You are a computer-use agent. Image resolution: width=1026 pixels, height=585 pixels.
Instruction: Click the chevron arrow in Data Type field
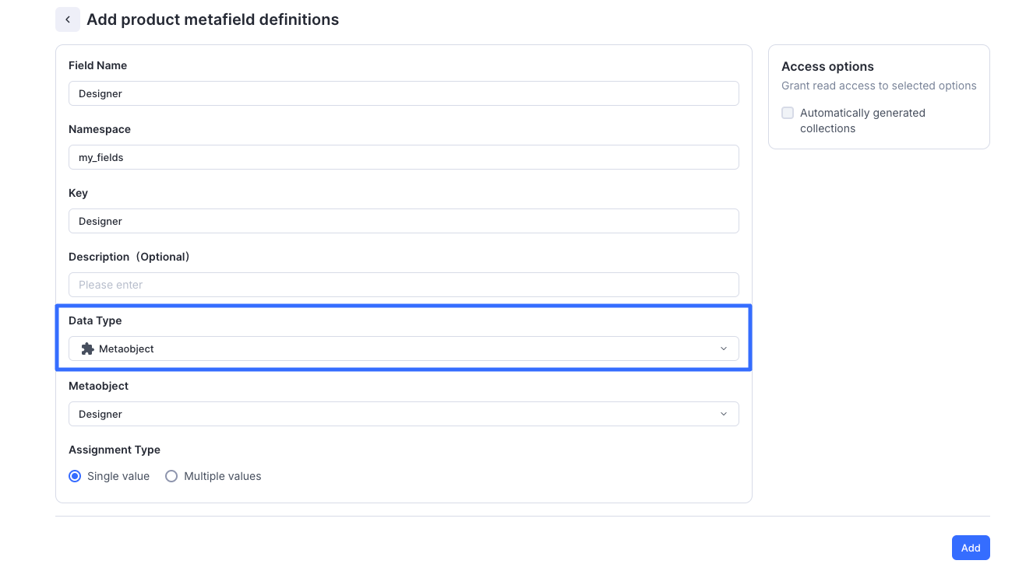coord(723,349)
